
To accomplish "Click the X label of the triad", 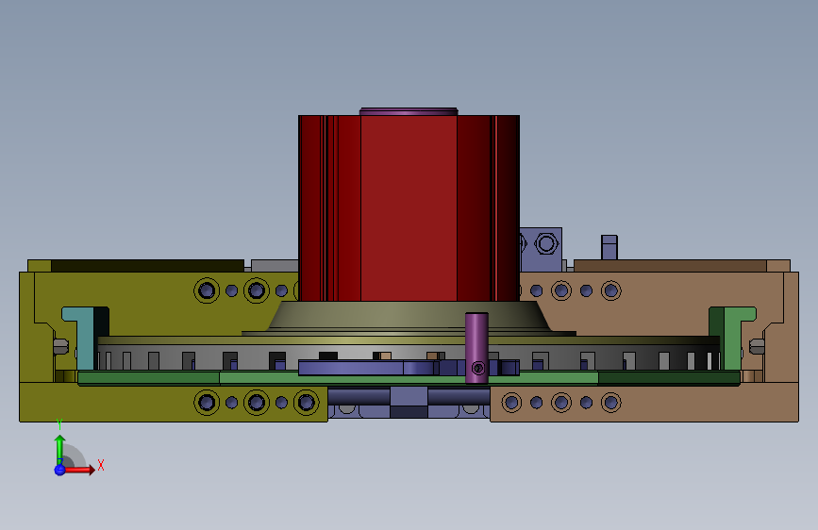I will tap(101, 465).
